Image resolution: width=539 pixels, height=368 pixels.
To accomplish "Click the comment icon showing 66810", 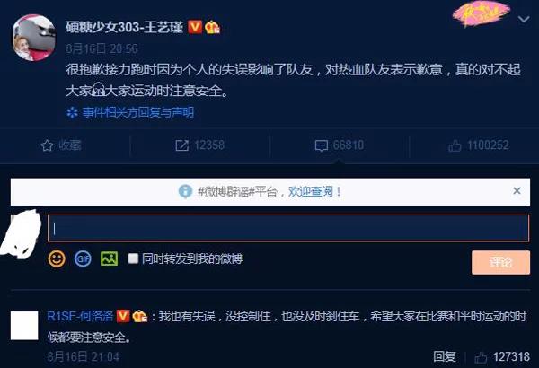I will tap(322, 145).
